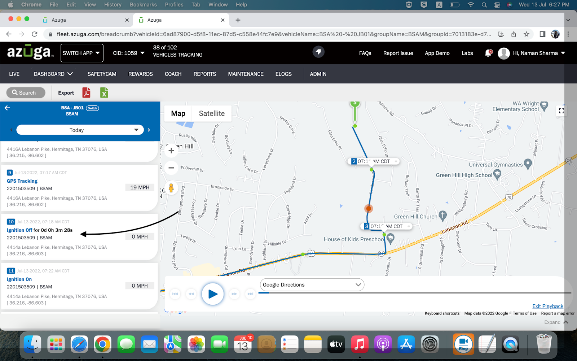The image size is (577, 361).
Task: Open the REPORTS tab
Action: click(x=205, y=74)
